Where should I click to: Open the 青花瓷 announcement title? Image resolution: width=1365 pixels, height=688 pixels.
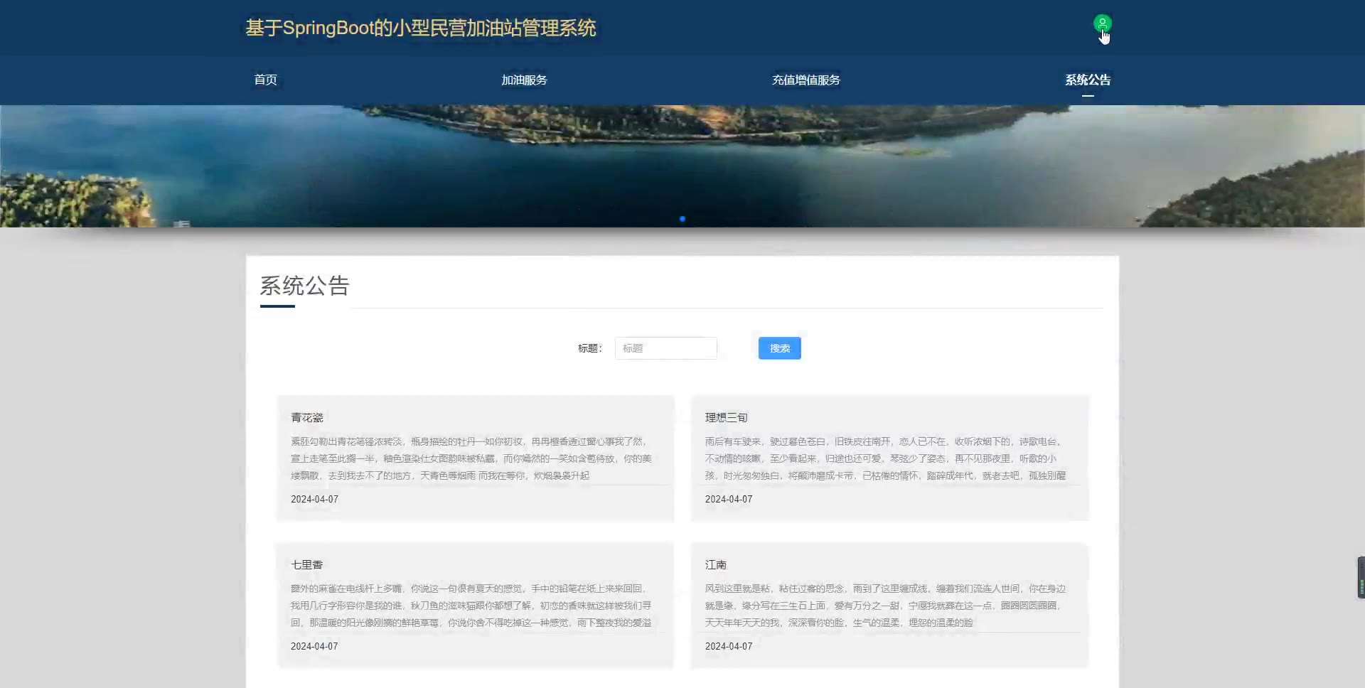coord(307,417)
